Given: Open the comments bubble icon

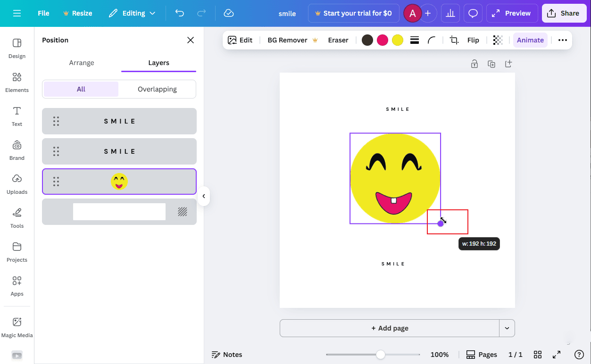Looking at the screenshot, I should click(473, 13).
